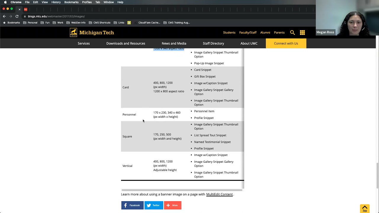Click the page vertical scrollbar thumb

pos(377,175)
